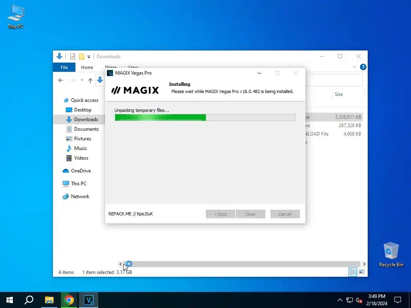Show hidden system tray icons

pyautogui.click(x=340, y=300)
